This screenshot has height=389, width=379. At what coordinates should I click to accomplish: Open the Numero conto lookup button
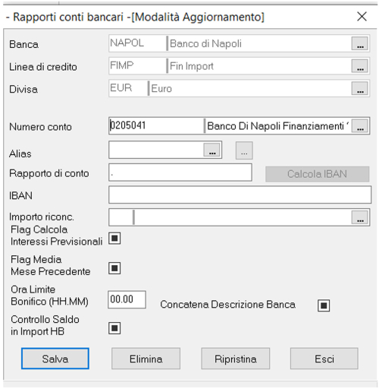pos(360,125)
